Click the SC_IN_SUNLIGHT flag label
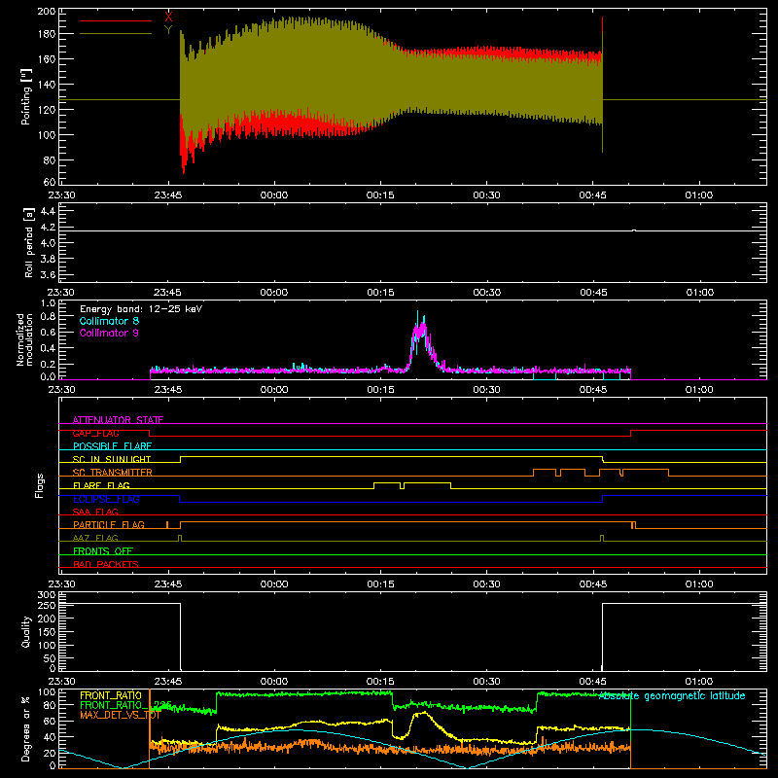 [112, 459]
